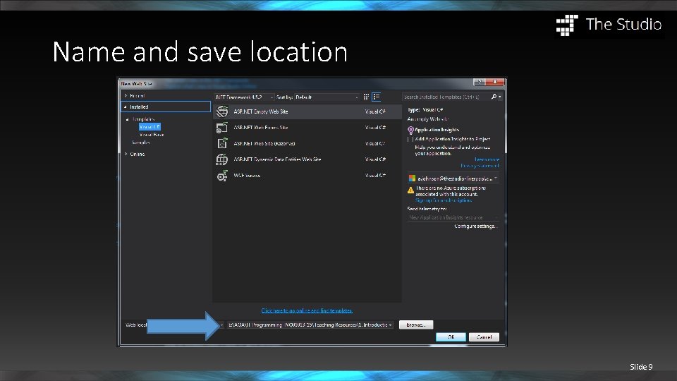Click the Search Installed Templates field
Screen dimensions: 677x381
(x=446, y=97)
